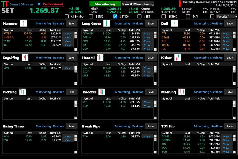Click the Doji pattern icon
This screenshot has height=159, width=238.
pos(174,23)
